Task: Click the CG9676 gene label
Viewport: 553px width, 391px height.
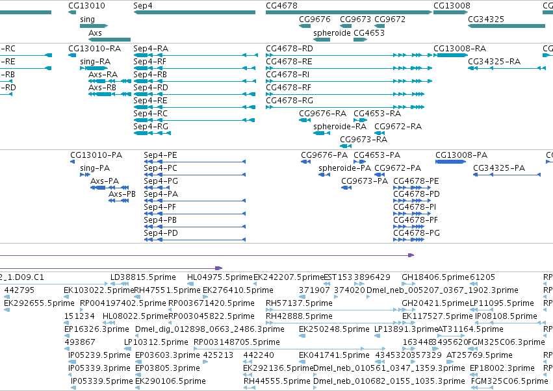Action: [315, 19]
